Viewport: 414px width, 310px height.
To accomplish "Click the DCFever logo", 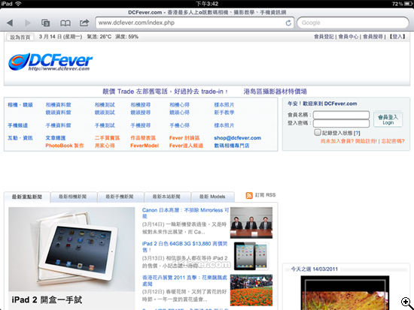I will coord(50,62).
